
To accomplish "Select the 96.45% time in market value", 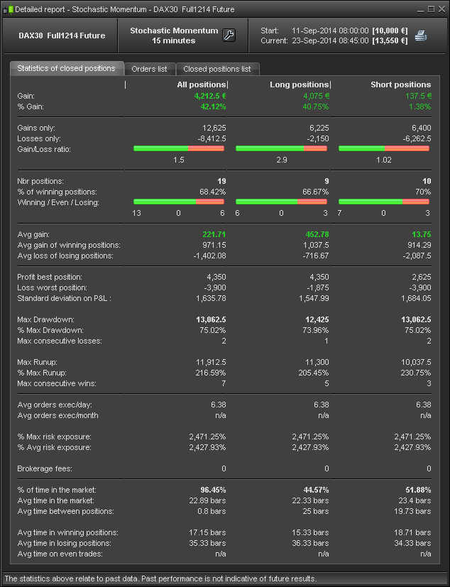I will pos(213,490).
